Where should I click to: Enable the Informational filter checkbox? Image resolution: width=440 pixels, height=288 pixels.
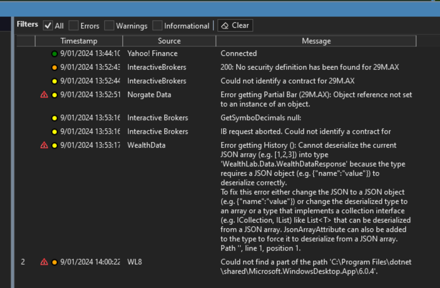click(x=157, y=26)
